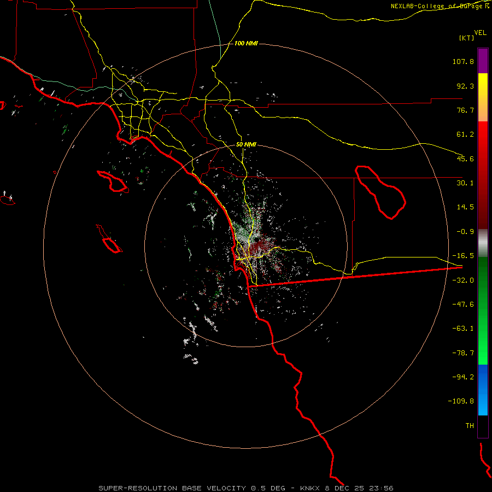Select the 30.1 velocity scale value
This screenshot has width=492, height=492.
pos(465,183)
